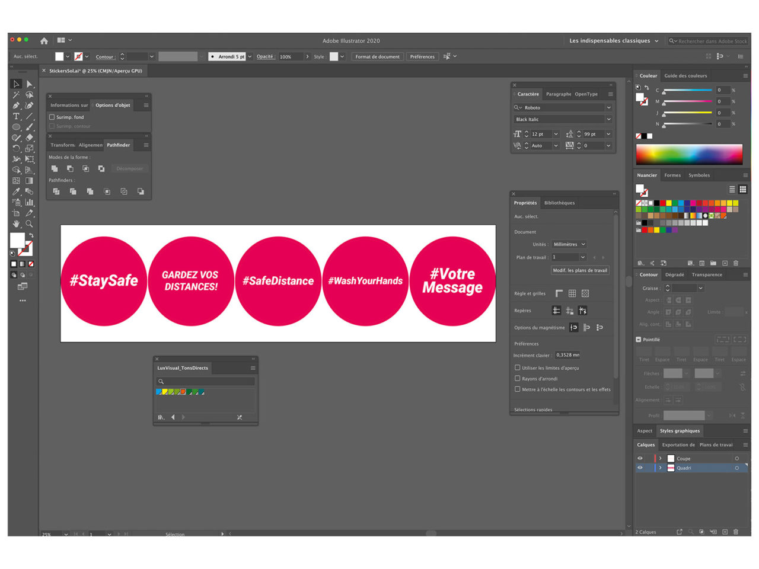The width and height of the screenshot is (759, 569).
Task: Choose the Eyedropper tool
Action: click(x=16, y=191)
